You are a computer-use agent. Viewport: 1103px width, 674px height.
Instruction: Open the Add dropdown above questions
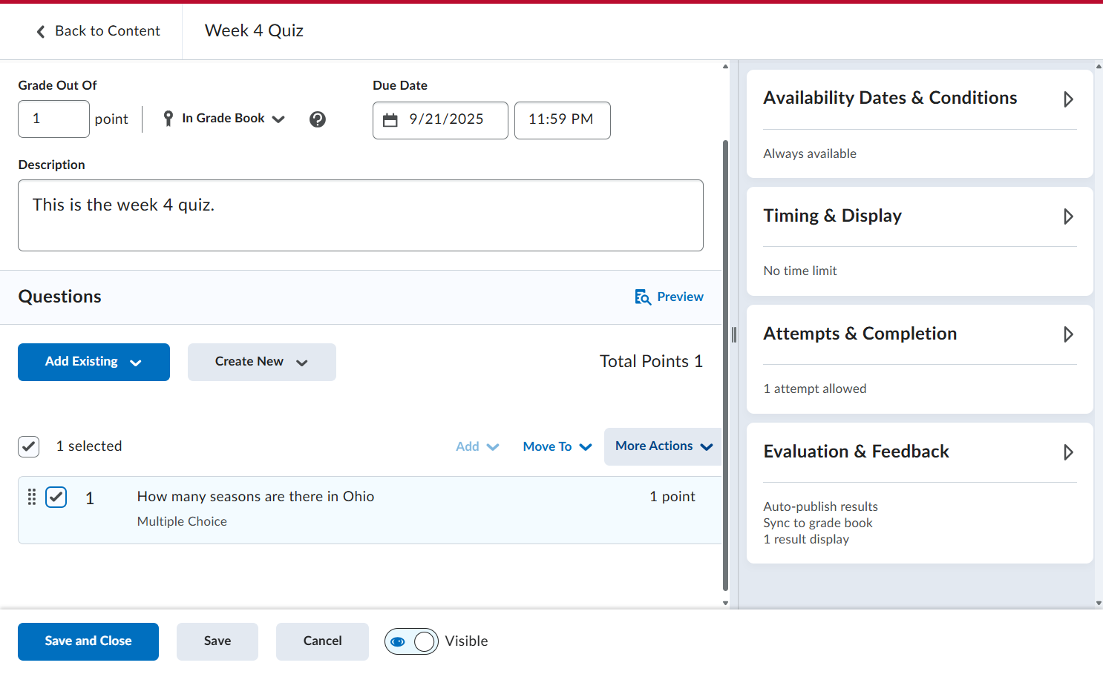click(x=477, y=446)
